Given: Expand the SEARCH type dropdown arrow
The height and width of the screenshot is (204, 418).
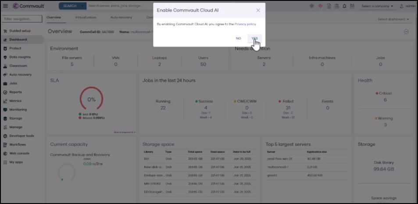Looking at the screenshot, I should 82,6.
